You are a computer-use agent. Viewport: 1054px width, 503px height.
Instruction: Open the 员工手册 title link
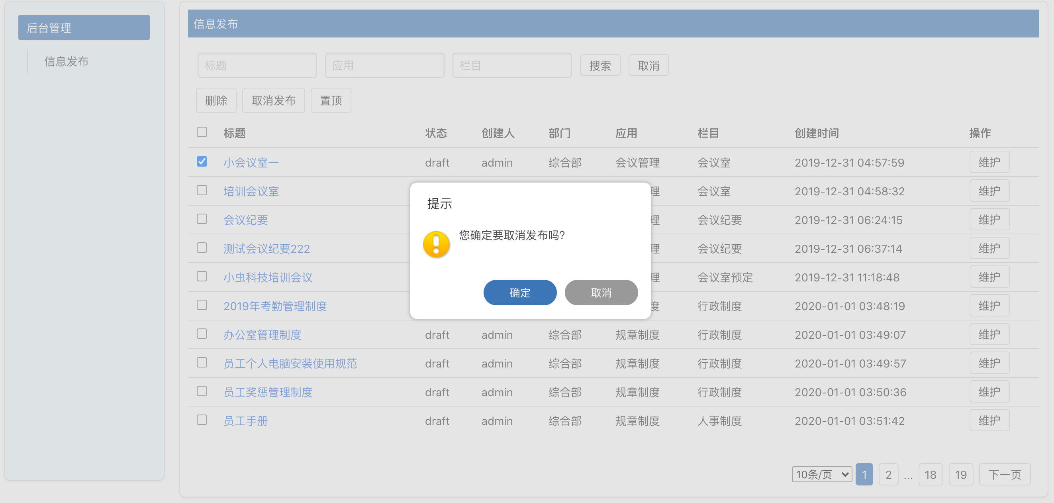(245, 420)
